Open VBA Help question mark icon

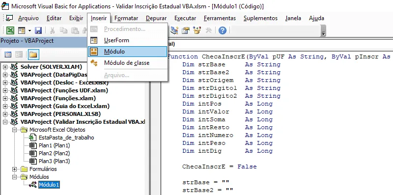223,30
